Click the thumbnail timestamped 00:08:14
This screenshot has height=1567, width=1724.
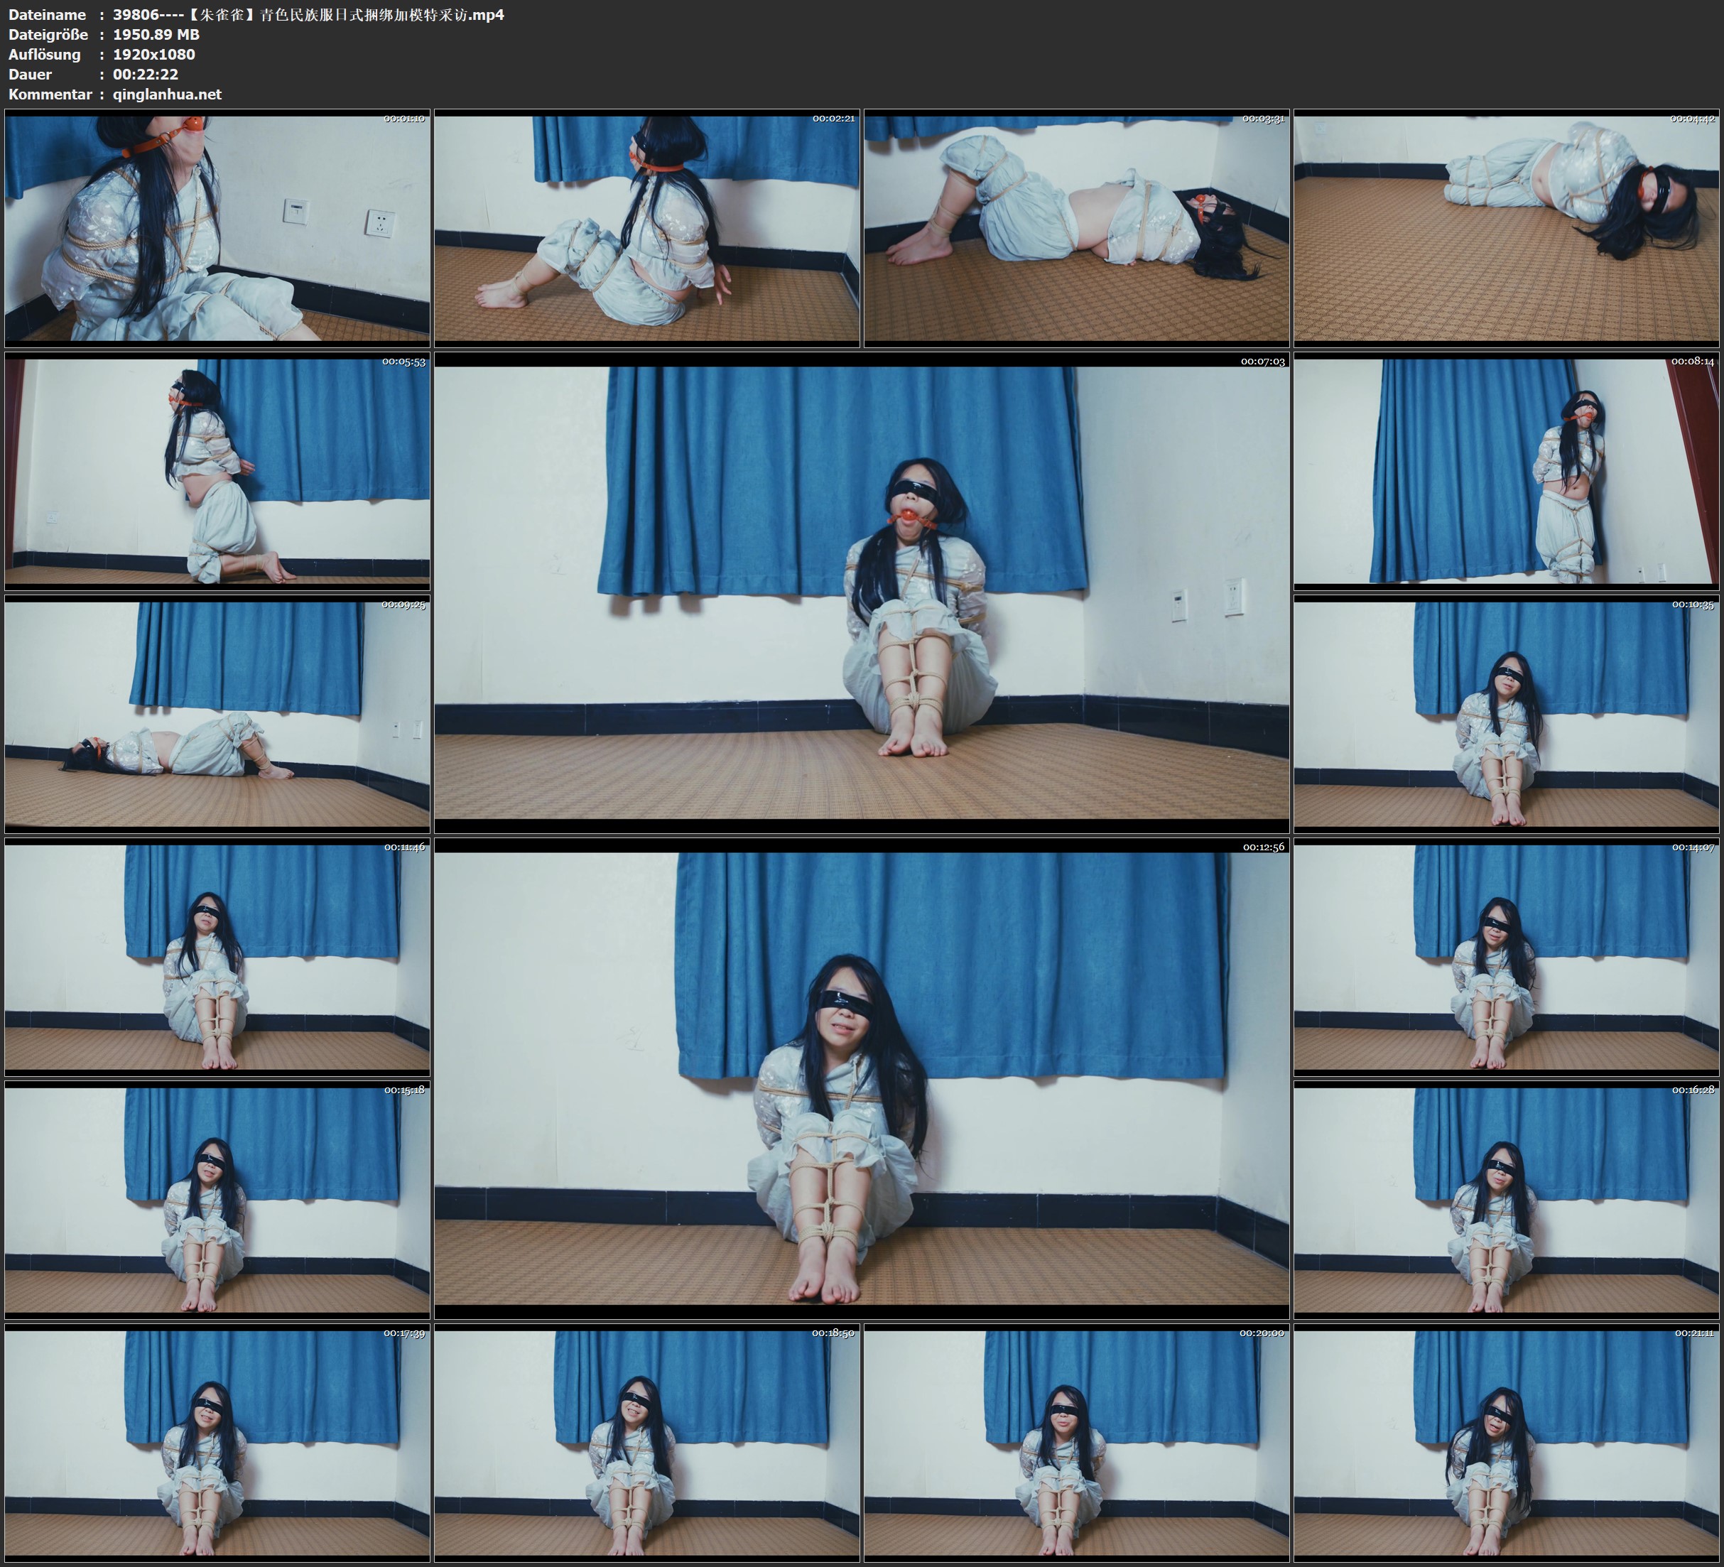(1506, 471)
